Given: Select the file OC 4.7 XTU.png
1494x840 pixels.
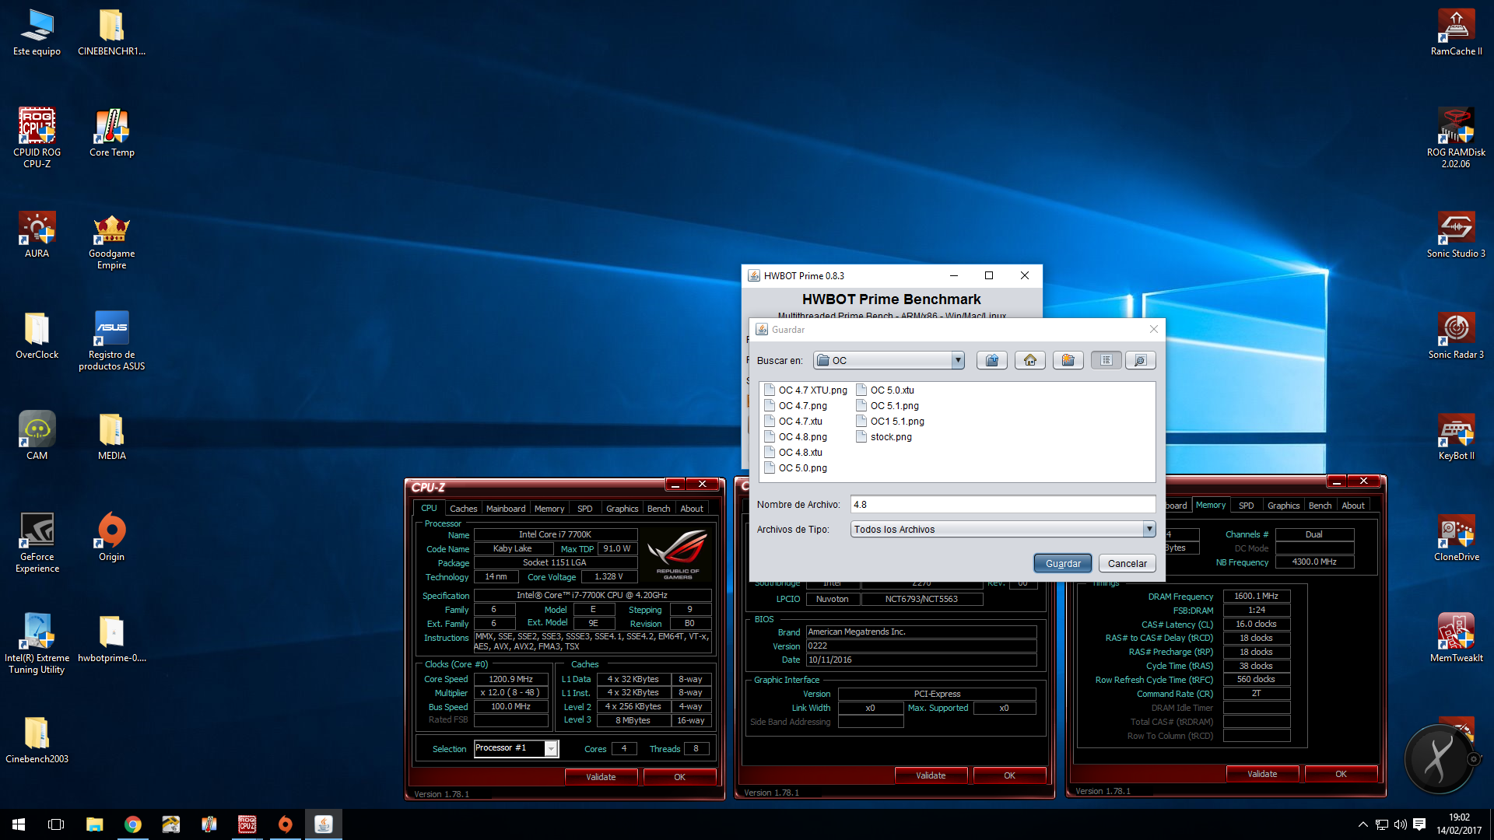Looking at the screenshot, I should pos(806,390).
